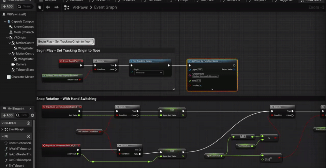
Task: Select the InputAxis MovementAxisLeft_X node
Action: (x=62, y=150)
